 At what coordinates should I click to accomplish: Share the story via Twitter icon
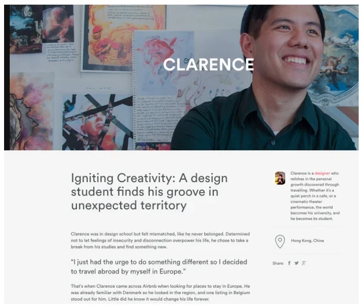297,263
